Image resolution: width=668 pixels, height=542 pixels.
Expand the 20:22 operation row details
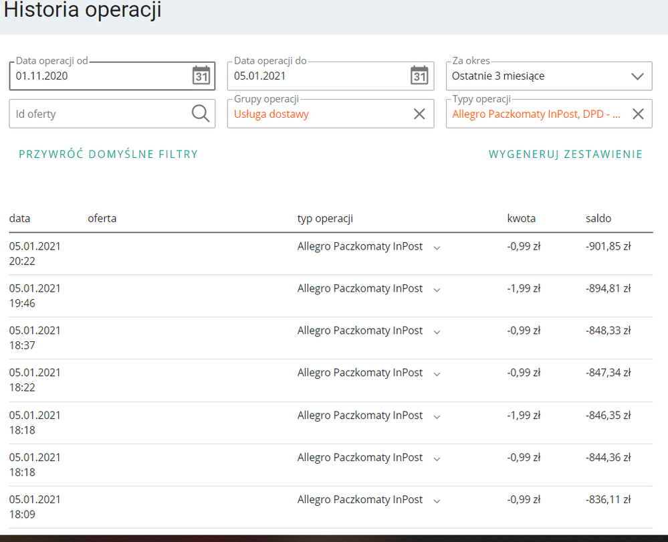tap(437, 248)
